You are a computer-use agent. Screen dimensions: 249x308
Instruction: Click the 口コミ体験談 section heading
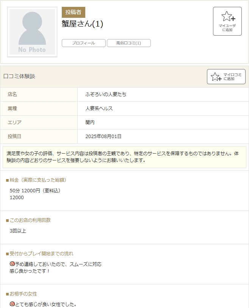(19, 76)
